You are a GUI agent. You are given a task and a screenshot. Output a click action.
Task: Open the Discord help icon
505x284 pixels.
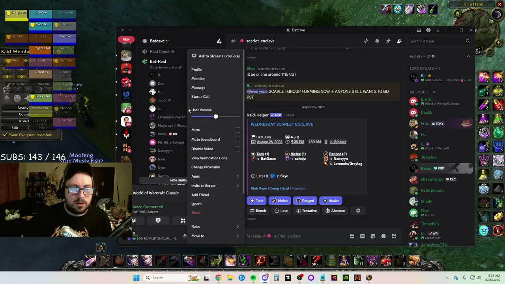(x=428, y=30)
